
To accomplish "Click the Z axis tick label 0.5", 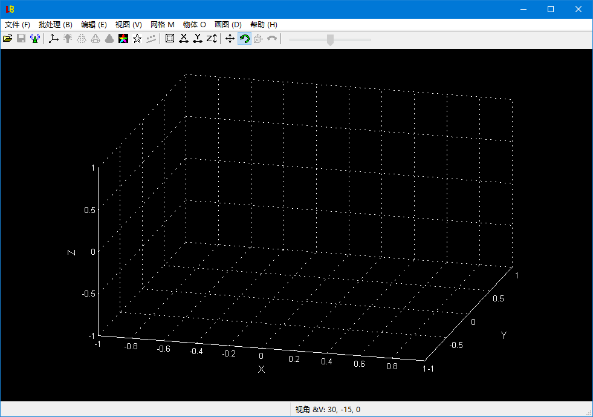I will point(89,210).
